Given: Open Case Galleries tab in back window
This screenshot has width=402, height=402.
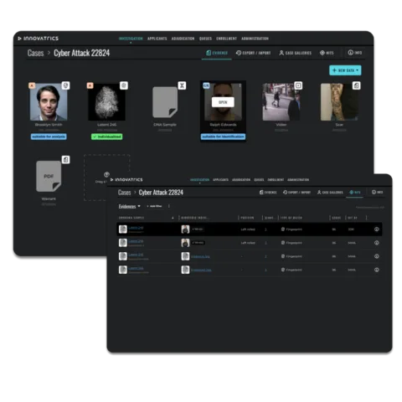Looking at the screenshot, I should (295, 53).
